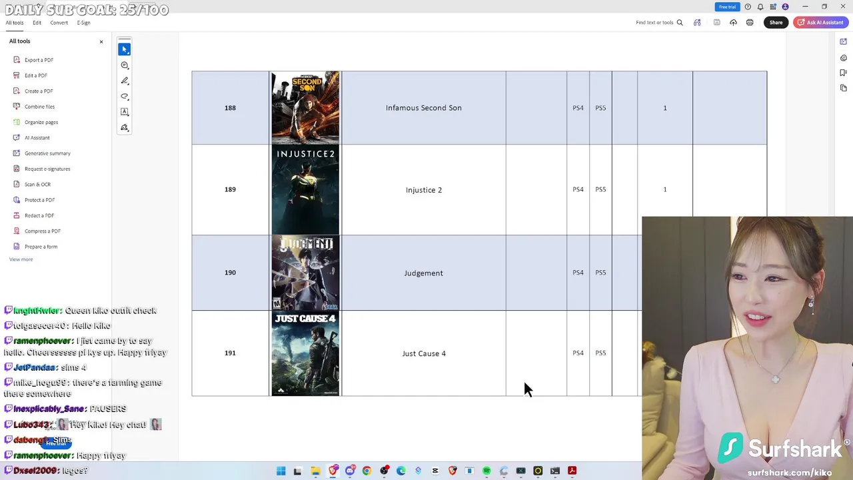Open Google Chrome from taskbar
The height and width of the screenshot is (480, 853).
tap(367, 471)
